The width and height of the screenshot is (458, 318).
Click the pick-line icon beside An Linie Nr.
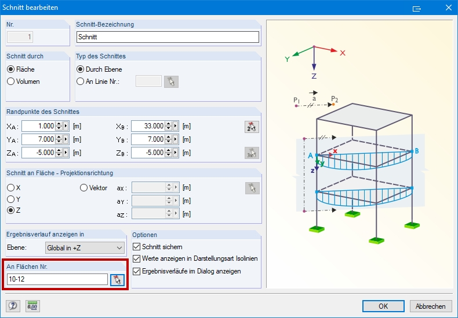coord(171,82)
